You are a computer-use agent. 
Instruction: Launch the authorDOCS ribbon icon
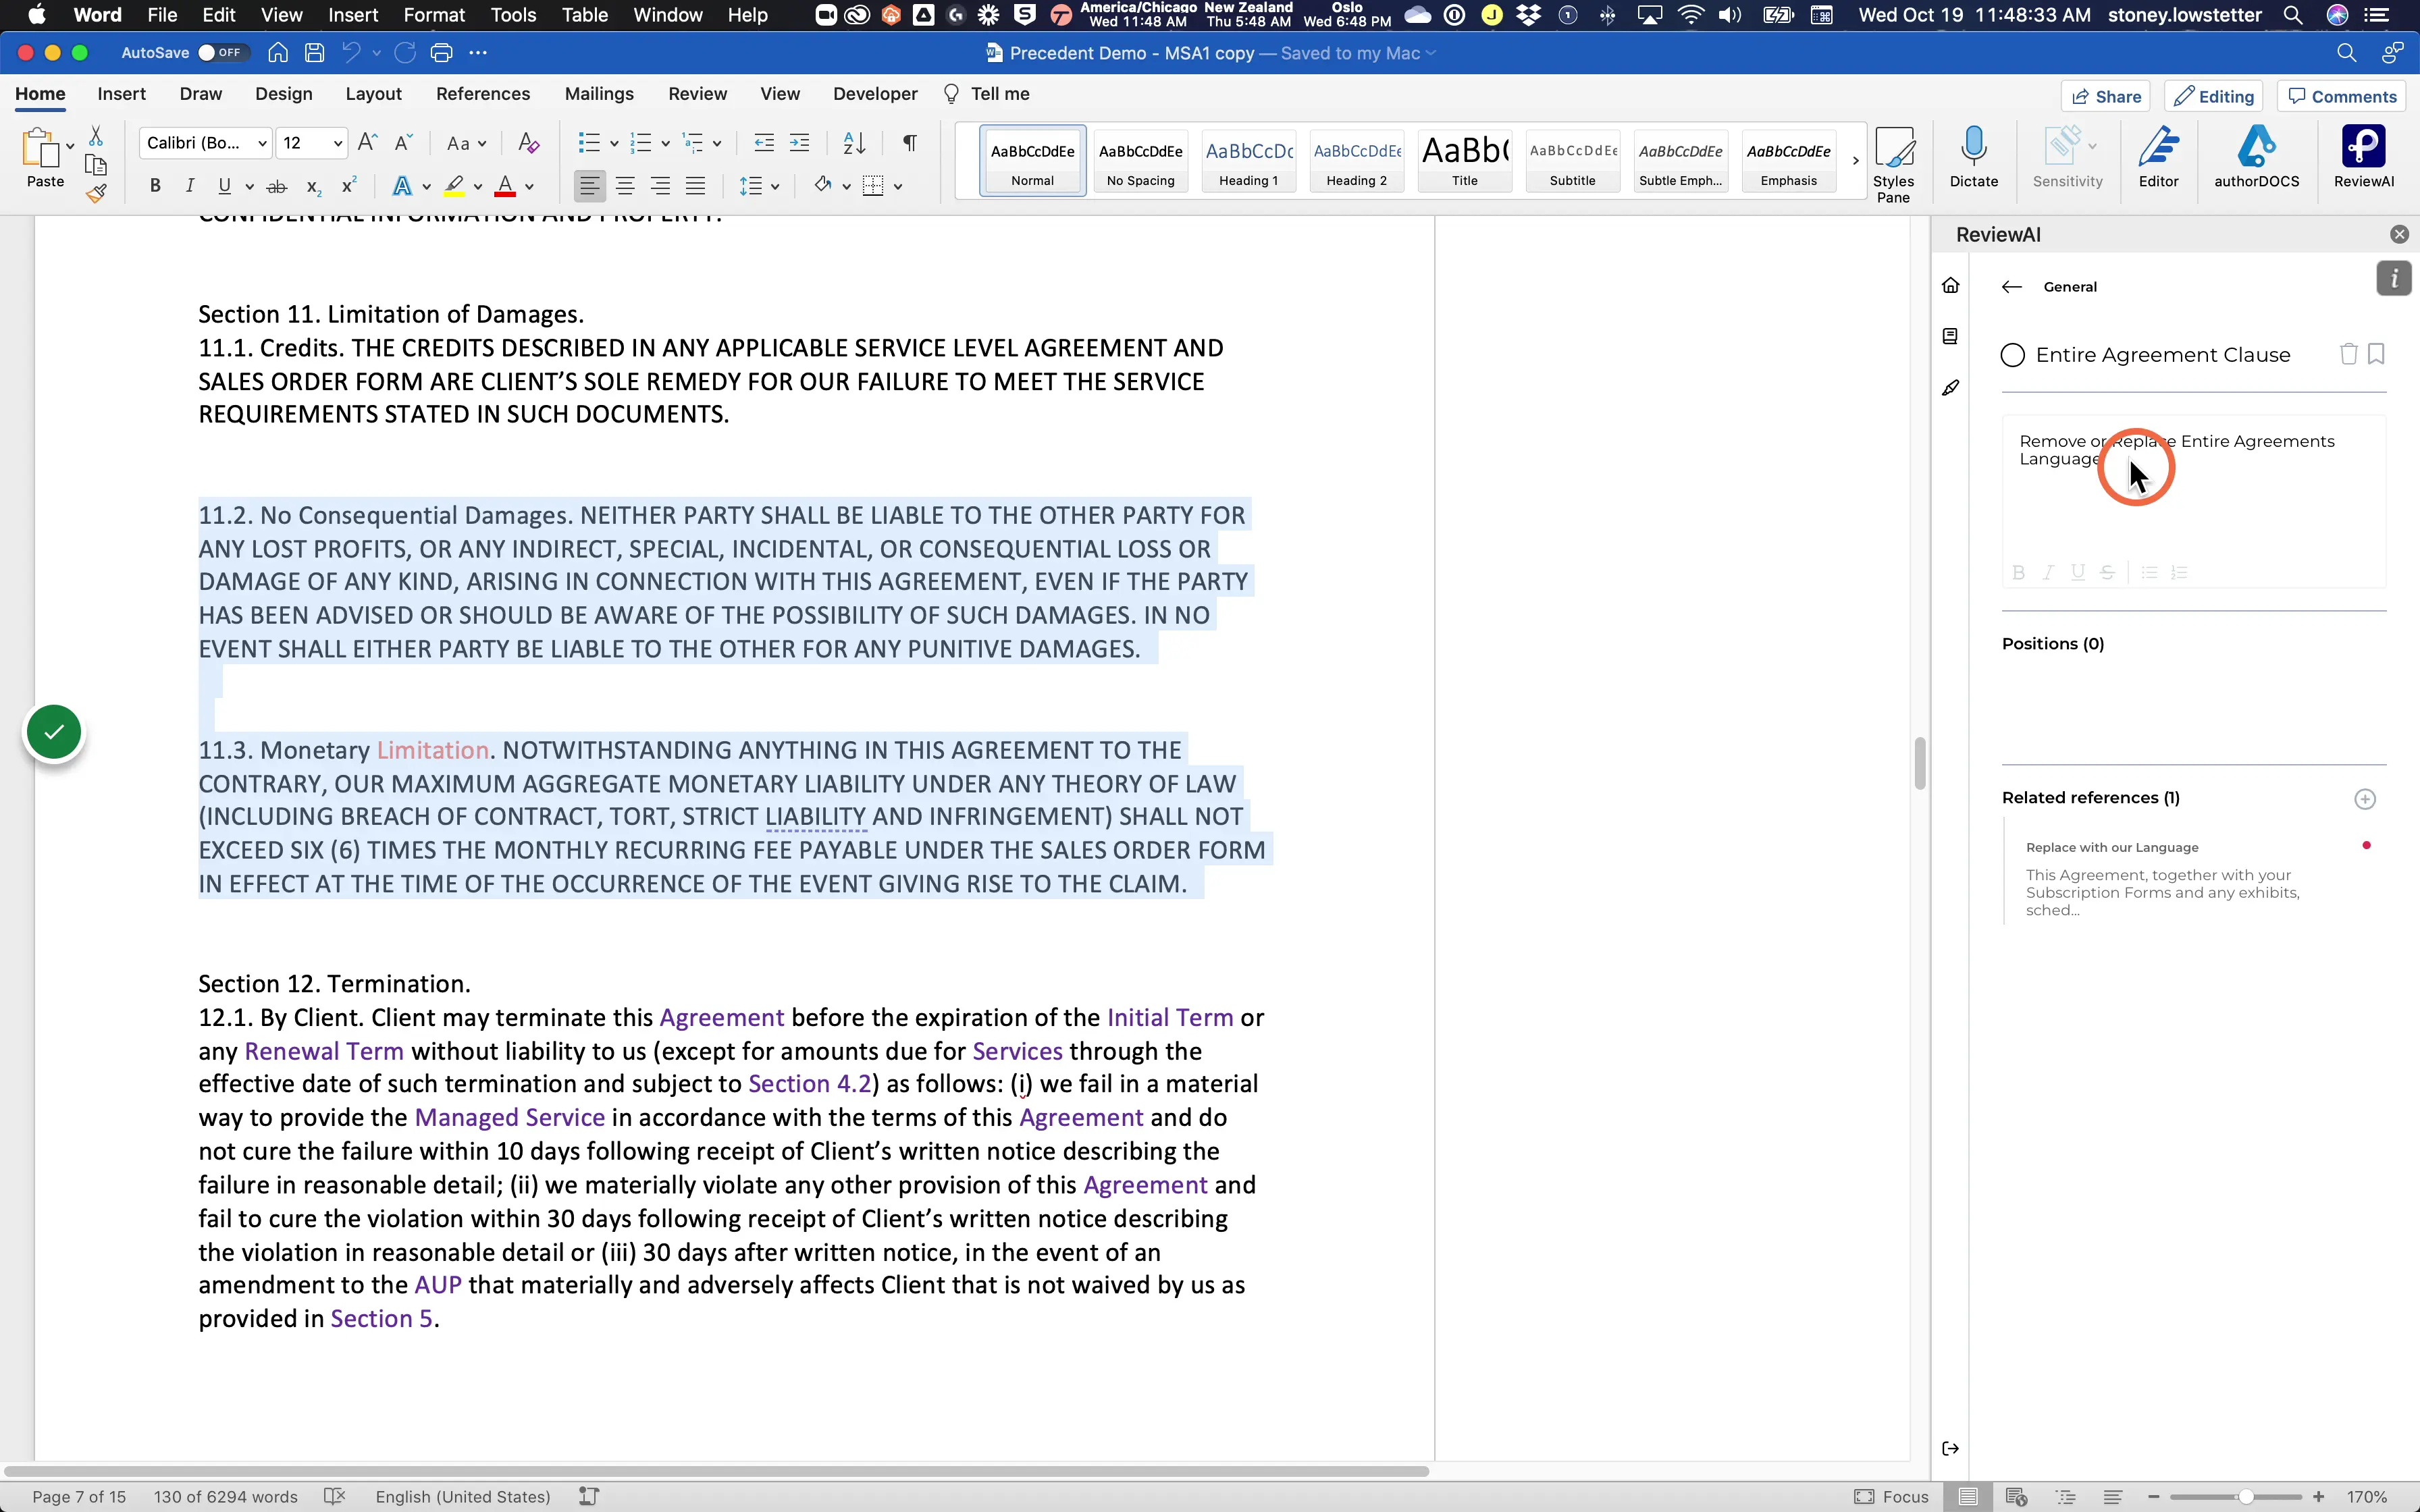point(2256,157)
